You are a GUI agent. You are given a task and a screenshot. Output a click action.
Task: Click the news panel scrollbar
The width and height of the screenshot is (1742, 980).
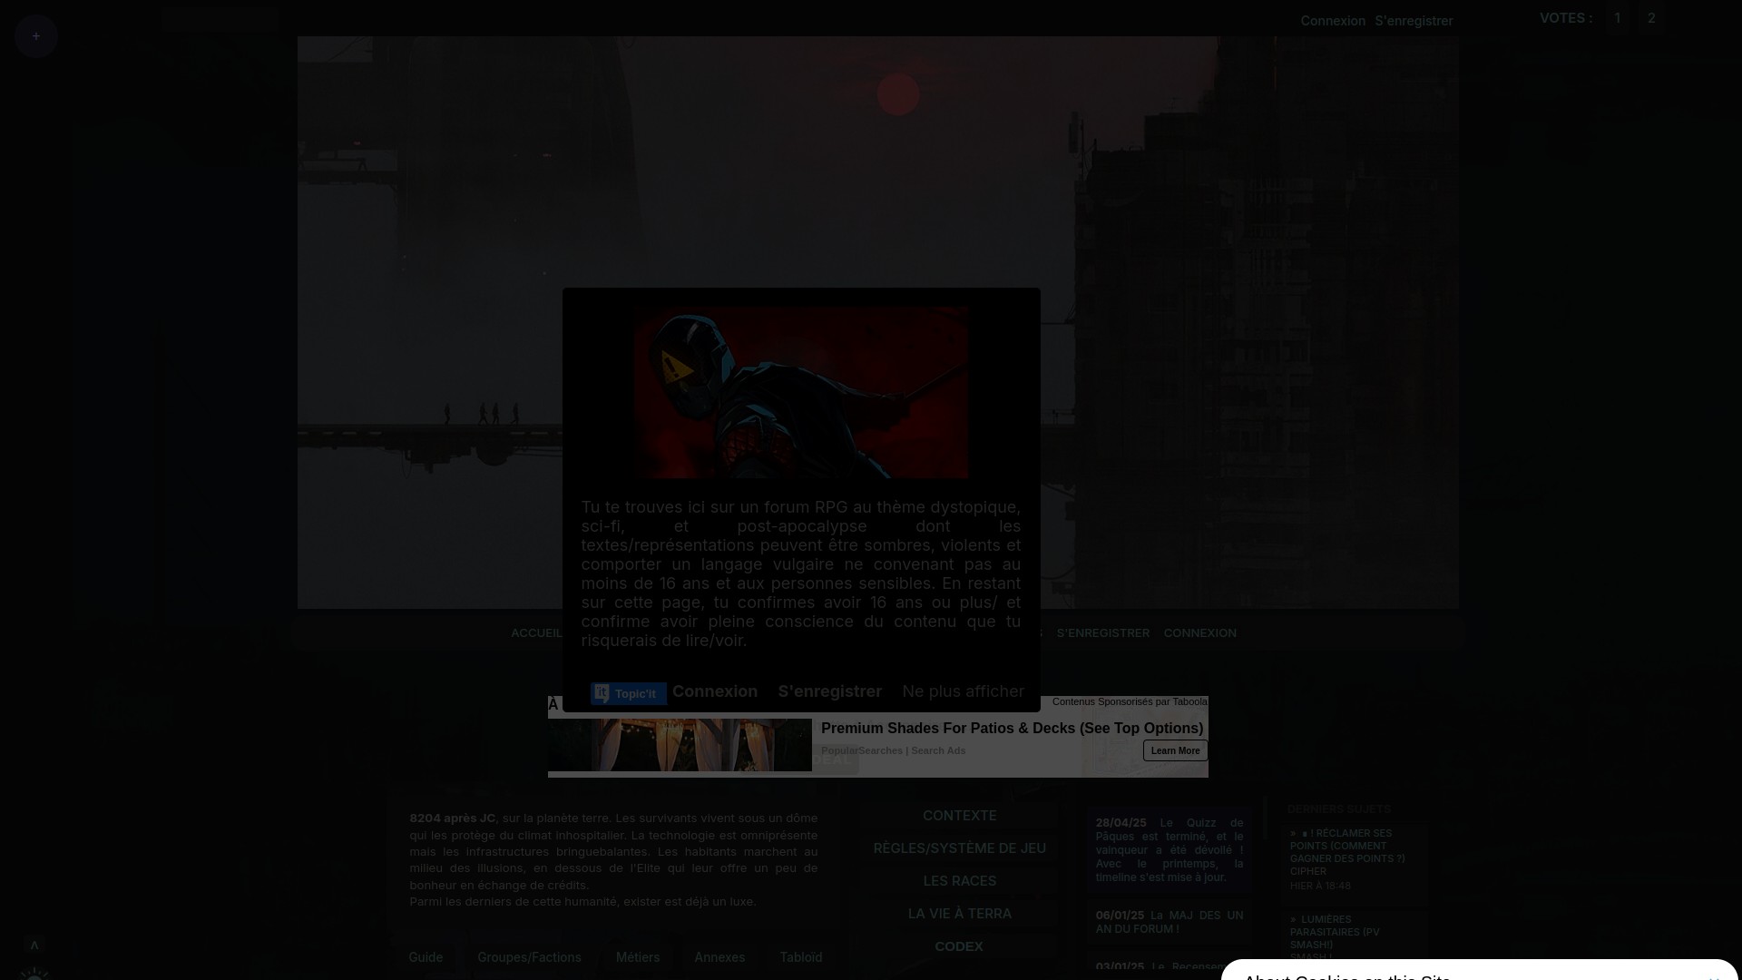[1265, 819]
